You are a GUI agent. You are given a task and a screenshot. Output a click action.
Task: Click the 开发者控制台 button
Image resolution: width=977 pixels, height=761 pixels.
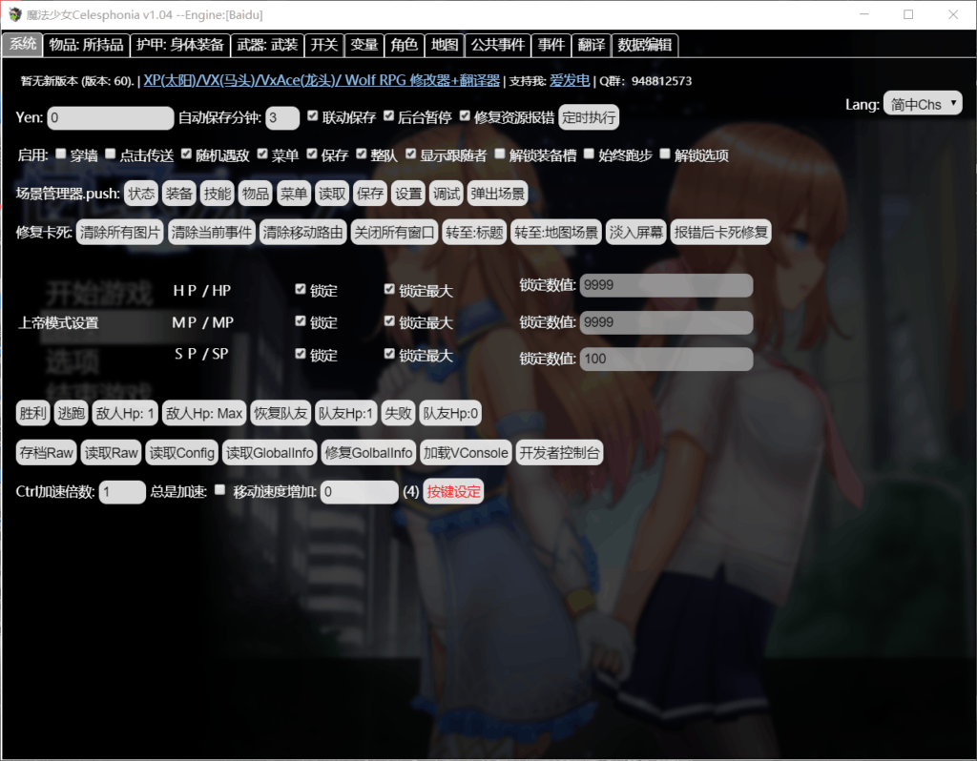(559, 453)
